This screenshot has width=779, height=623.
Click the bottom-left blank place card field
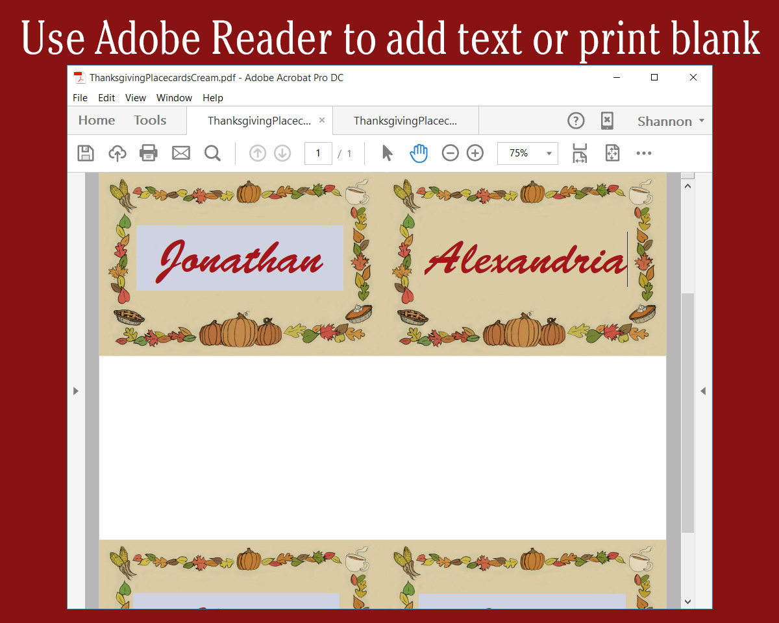(237, 600)
